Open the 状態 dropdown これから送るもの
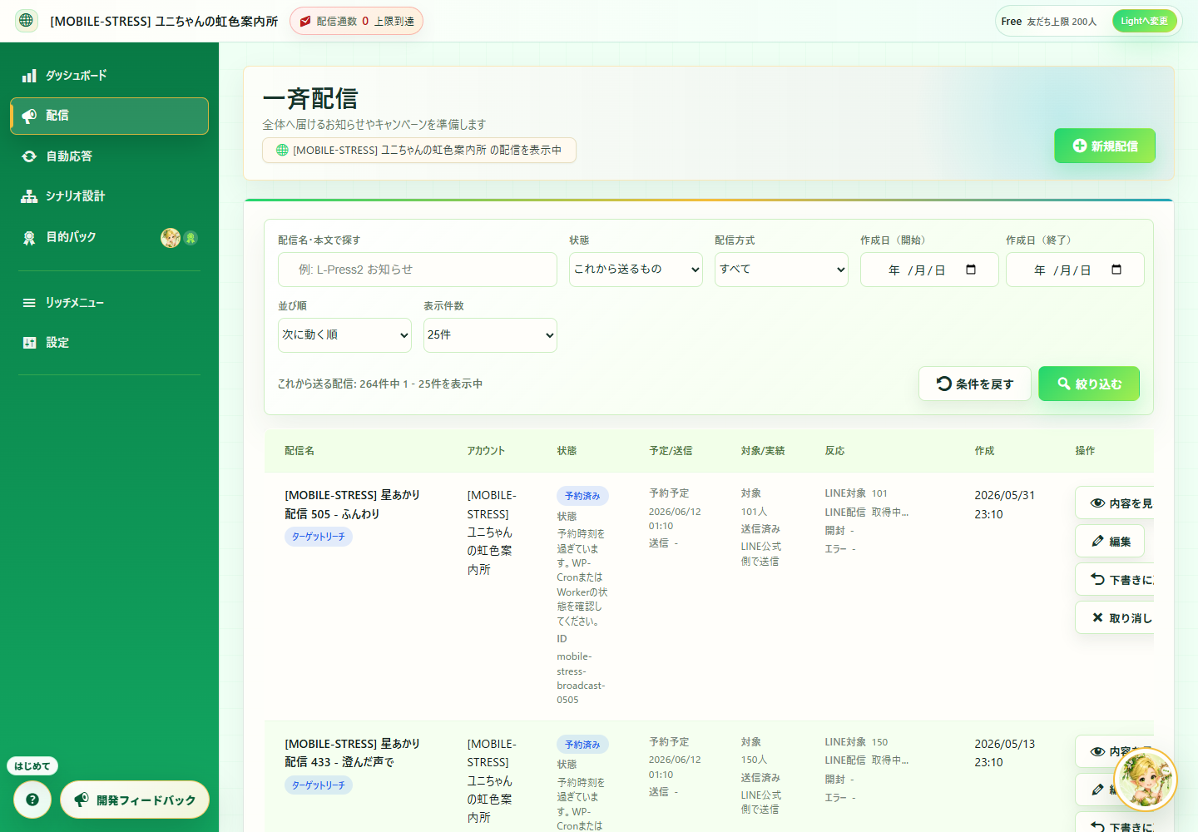 point(636,270)
